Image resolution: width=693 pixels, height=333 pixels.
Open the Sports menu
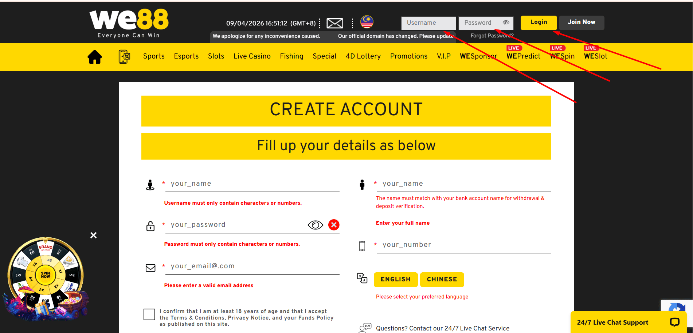click(x=154, y=56)
